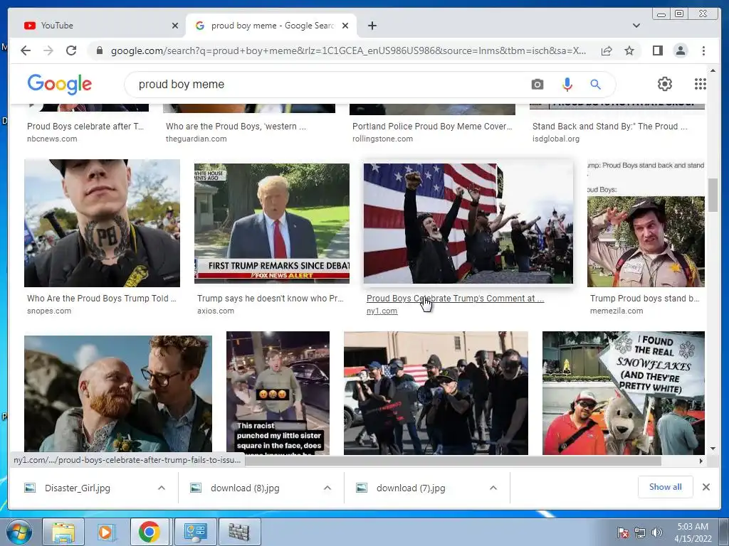Click the horizontal scrollbar right arrow
This screenshot has height=546, width=729.
pos(701,461)
